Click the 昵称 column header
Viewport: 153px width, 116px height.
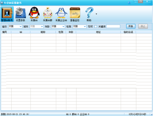[43, 32]
